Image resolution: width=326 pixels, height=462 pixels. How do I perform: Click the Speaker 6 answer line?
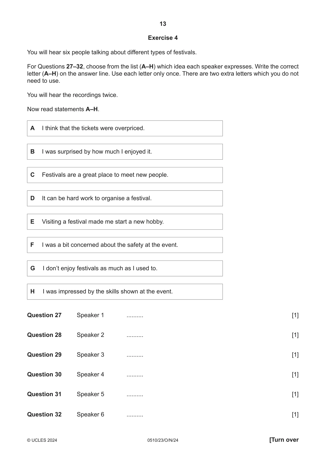point(135,415)
